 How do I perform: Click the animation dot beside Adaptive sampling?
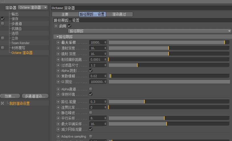coord(58,136)
